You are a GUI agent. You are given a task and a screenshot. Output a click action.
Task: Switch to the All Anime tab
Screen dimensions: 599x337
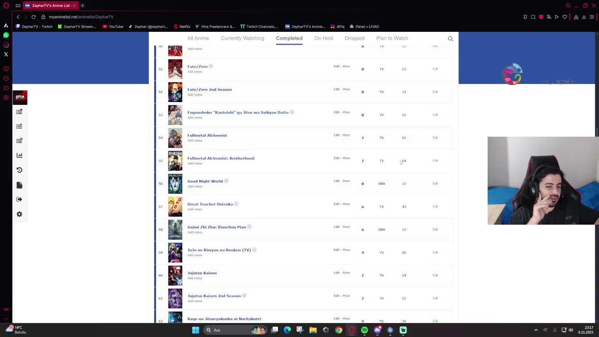[x=198, y=38]
